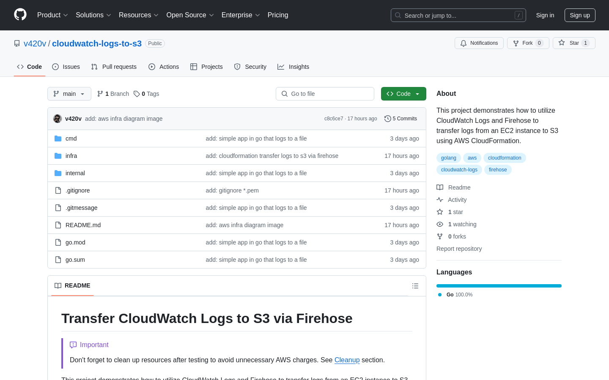
Task: Expand the Product menu
Action: [x=52, y=15]
